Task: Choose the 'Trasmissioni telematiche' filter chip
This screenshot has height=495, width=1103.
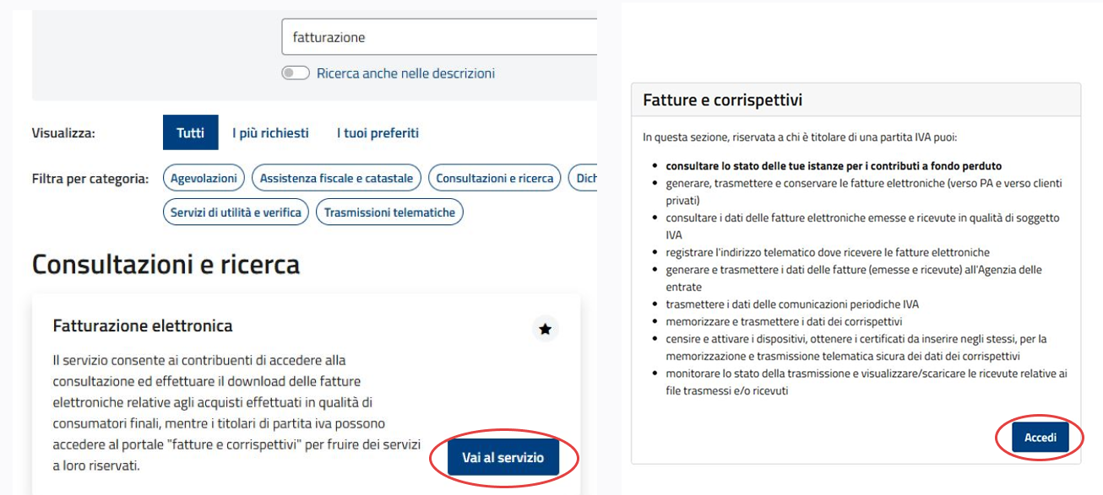Action: click(389, 213)
